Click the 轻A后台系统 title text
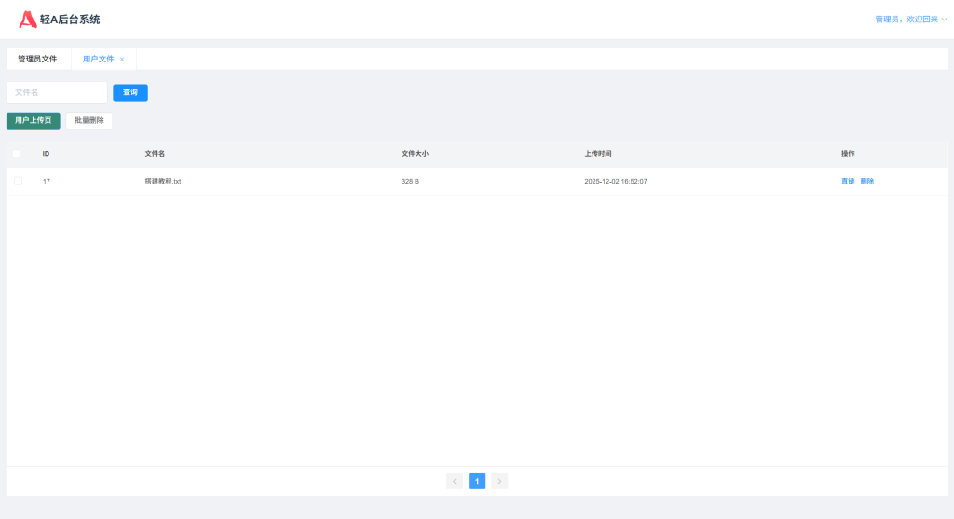 [x=71, y=20]
